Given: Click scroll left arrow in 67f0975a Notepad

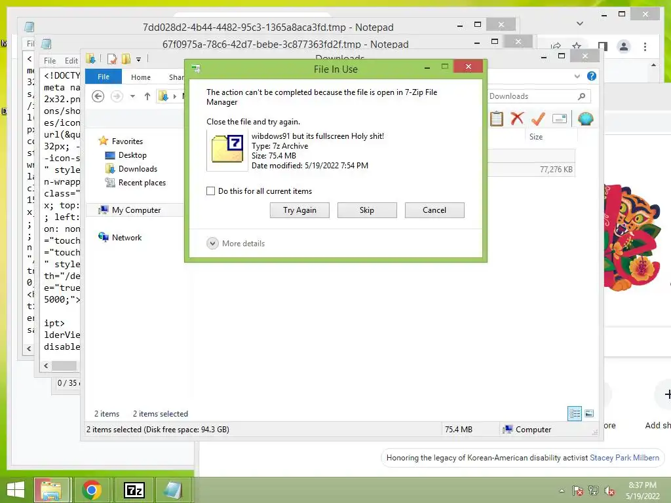Looking at the screenshot, I should [47, 365].
